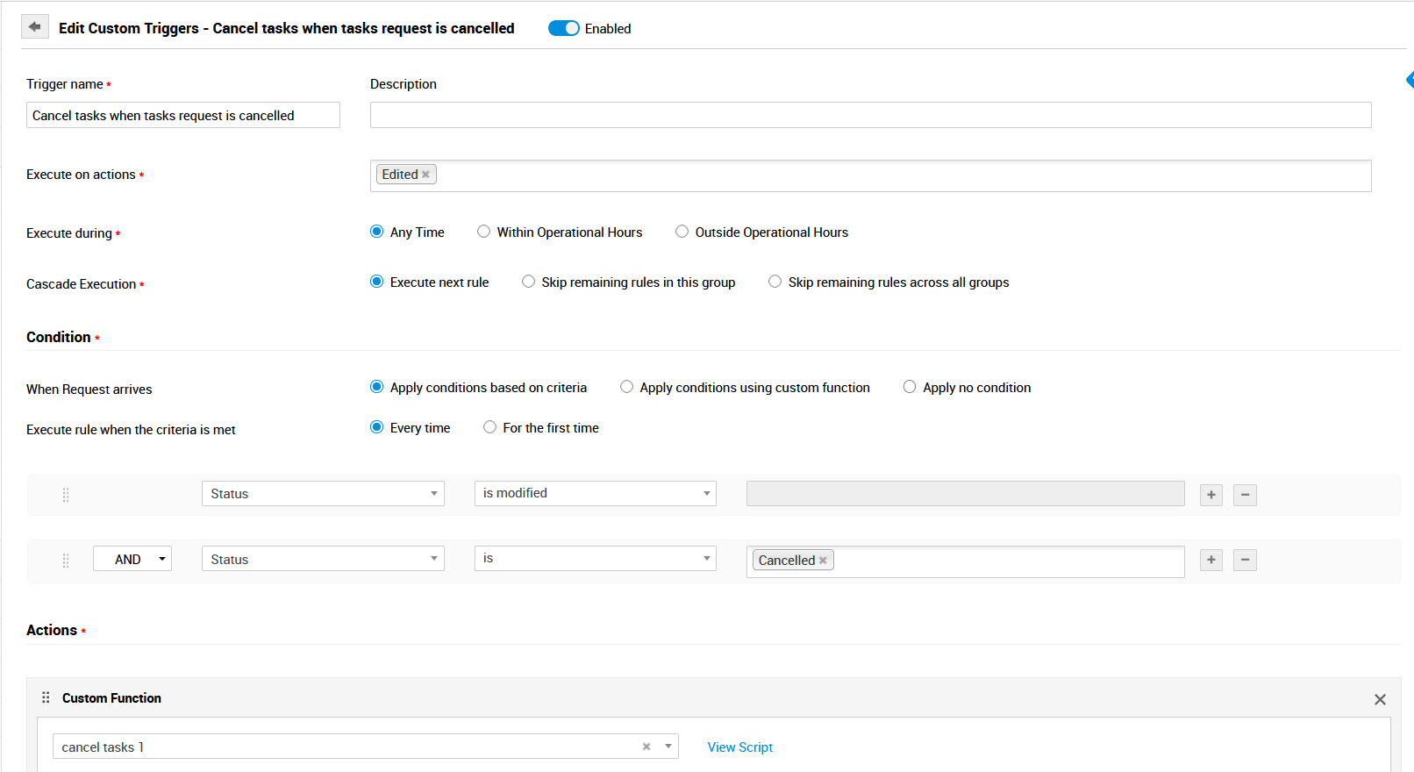
Task: Select Apply no condition option
Action: pyautogui.click(x=910, y=387)
